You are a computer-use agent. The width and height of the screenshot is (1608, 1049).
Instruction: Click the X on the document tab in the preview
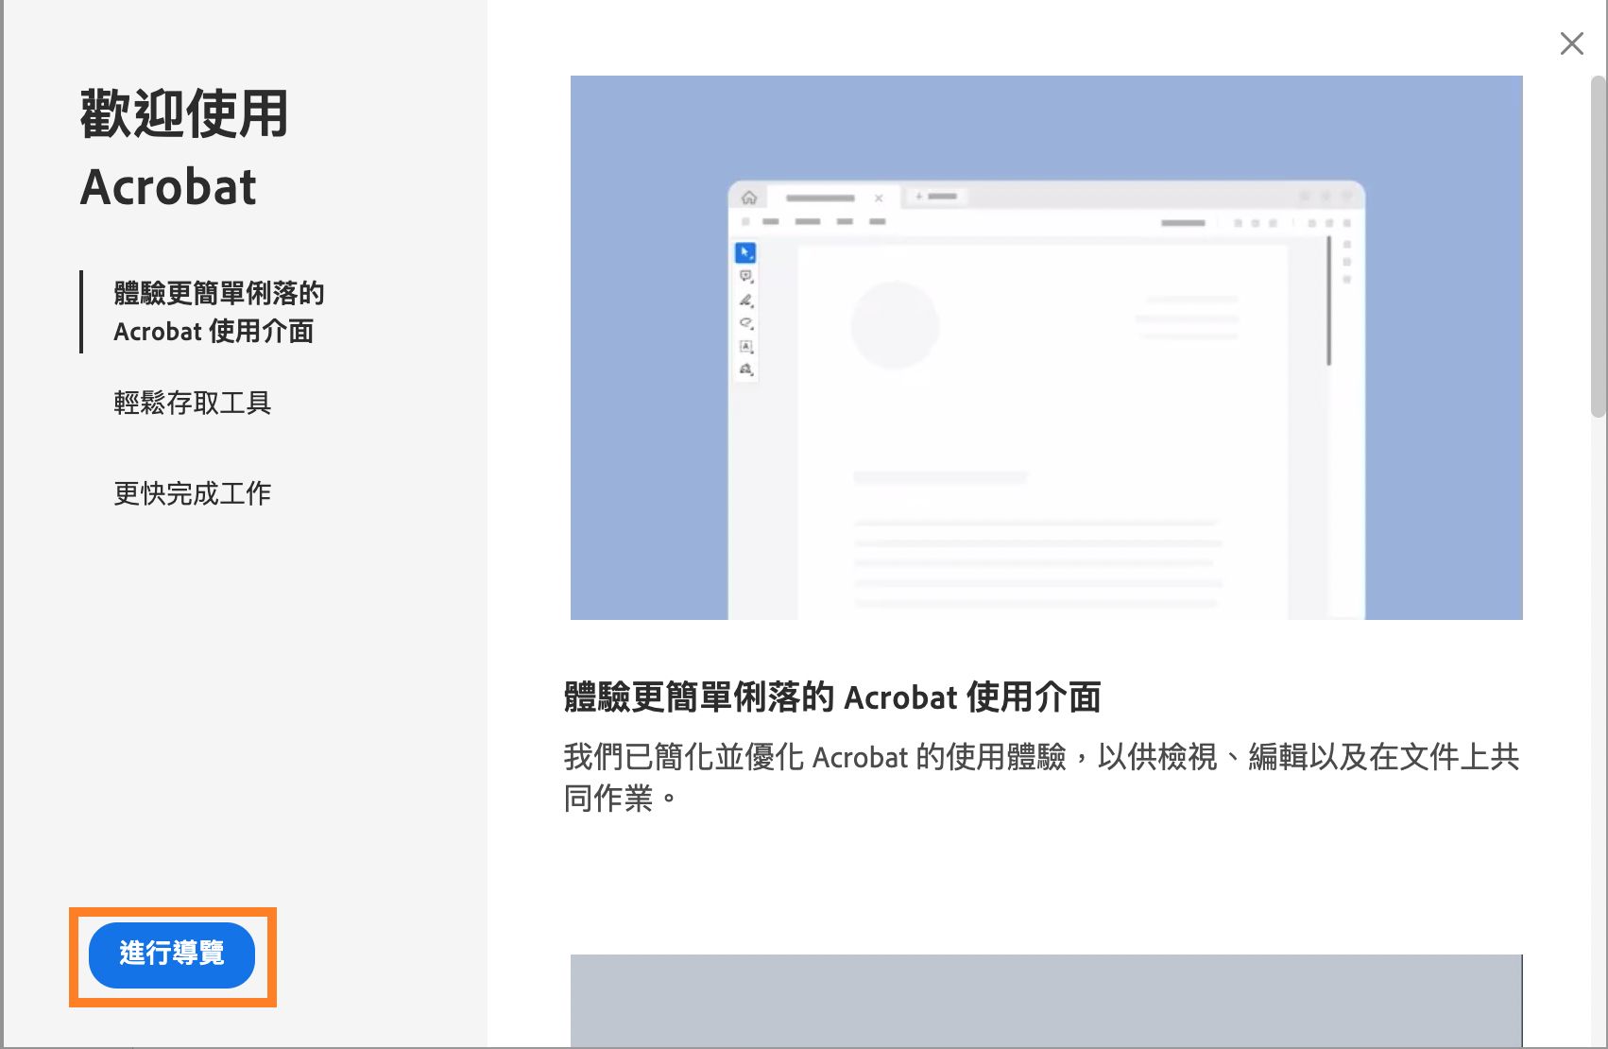[879, 198]
